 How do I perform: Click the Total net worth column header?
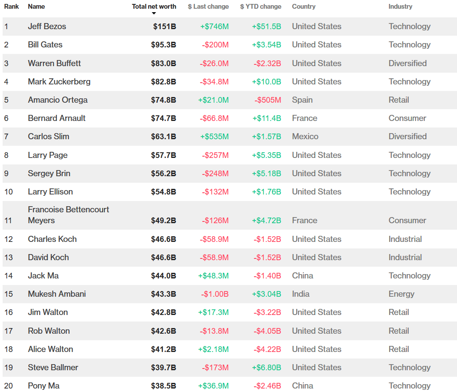[154, 7]
